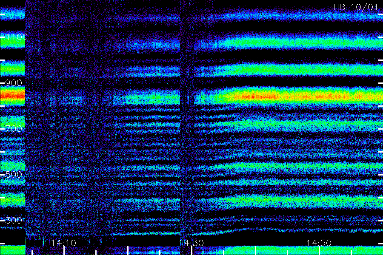Screen dimensions: 383x255
Task: Click the 700 frequency axis label
Action: click(x=13, y=129)
